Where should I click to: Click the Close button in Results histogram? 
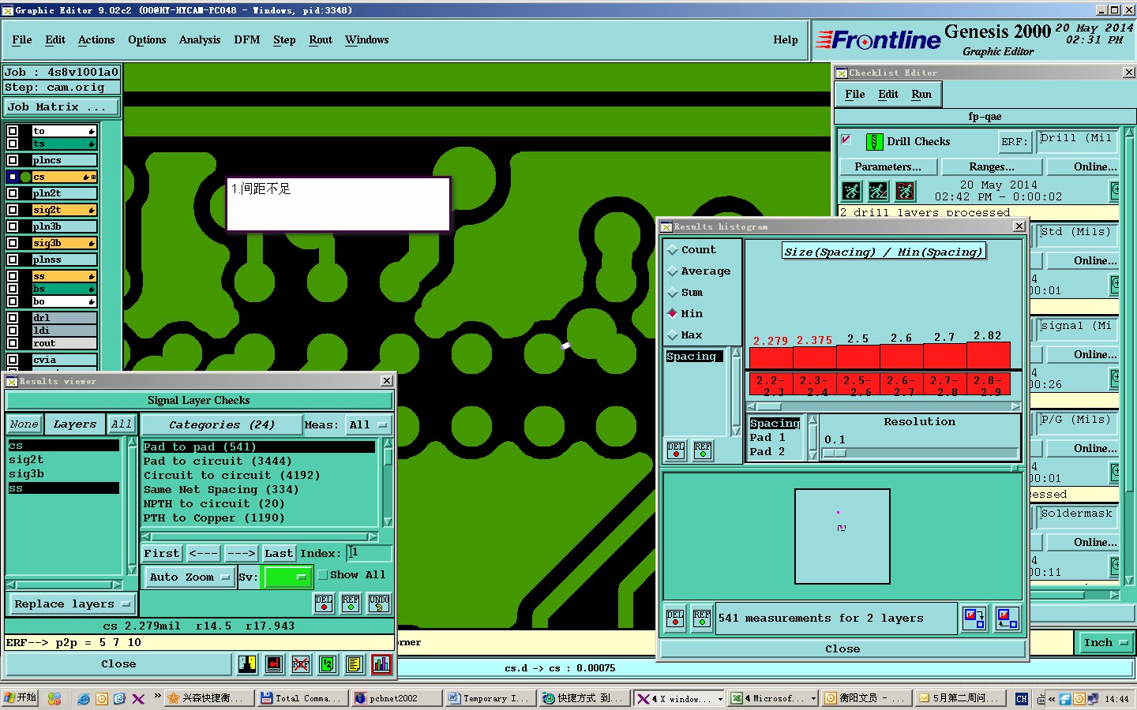[x=842, y=649]
